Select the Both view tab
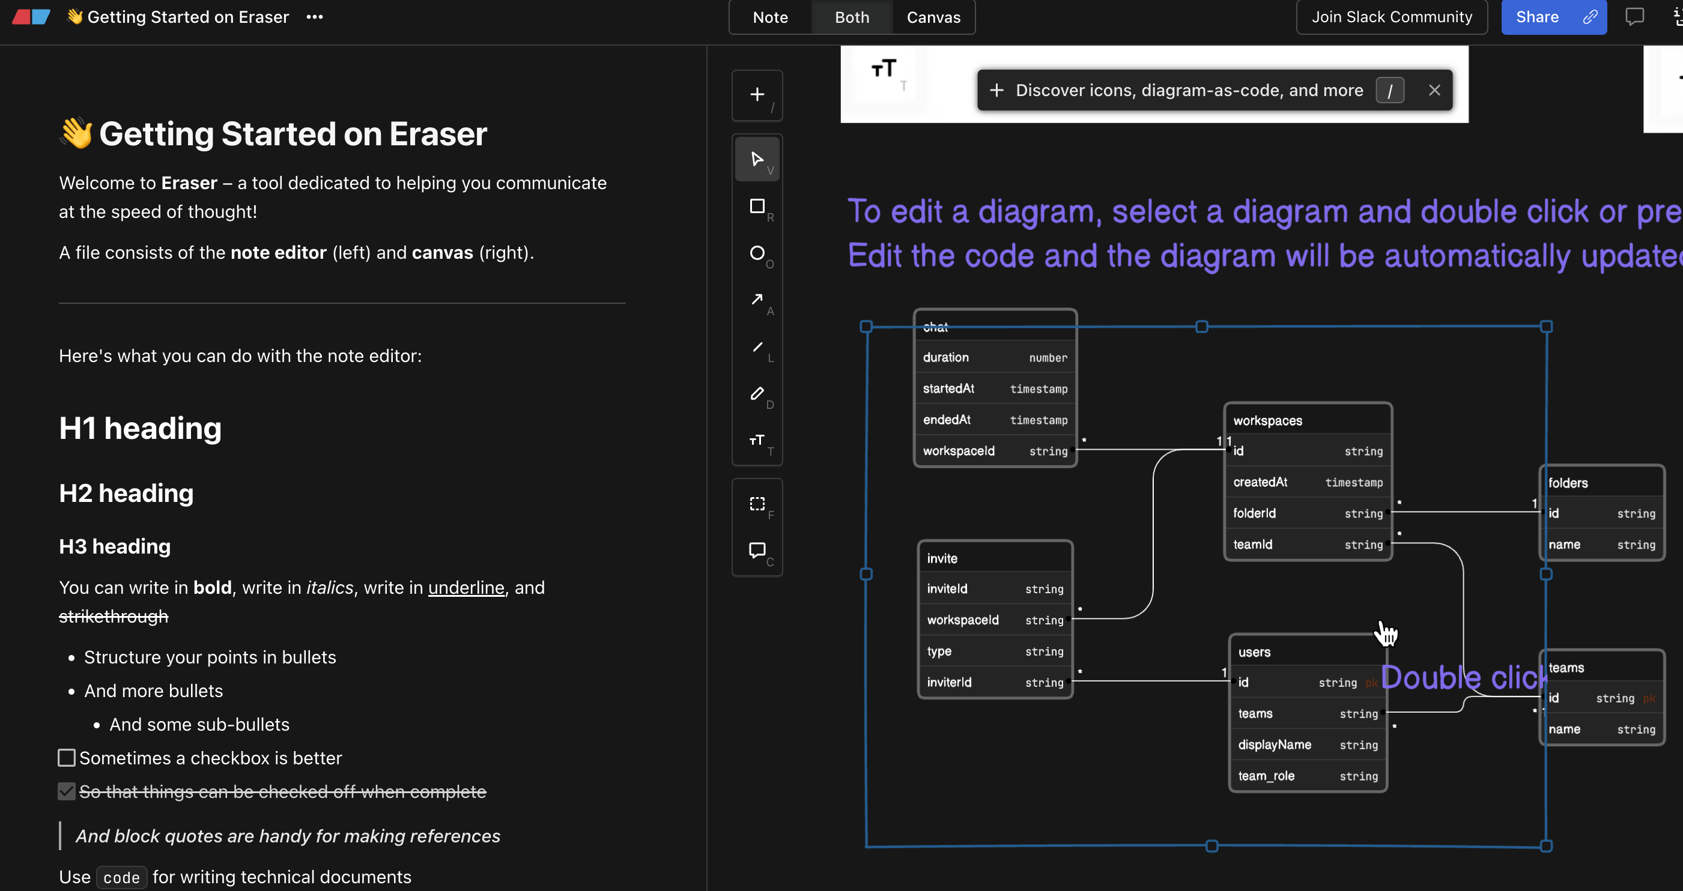Screen dimensions: 1683x891 coord(852,17)
